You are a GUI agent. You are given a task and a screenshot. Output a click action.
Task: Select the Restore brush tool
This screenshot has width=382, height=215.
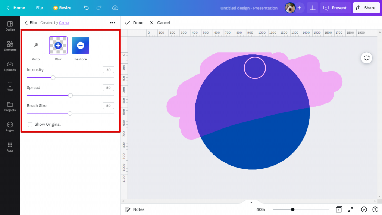pyautogui.click(x=80, y=46)
